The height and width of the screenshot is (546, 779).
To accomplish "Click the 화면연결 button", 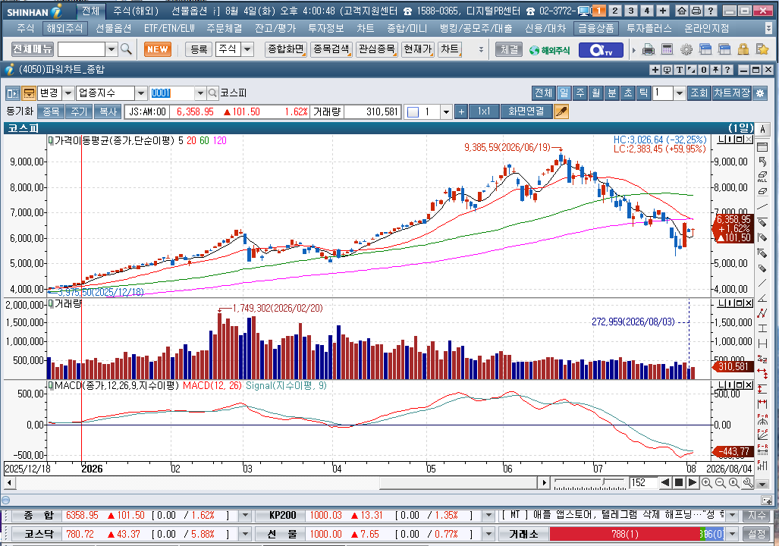I will click(526, 111).
